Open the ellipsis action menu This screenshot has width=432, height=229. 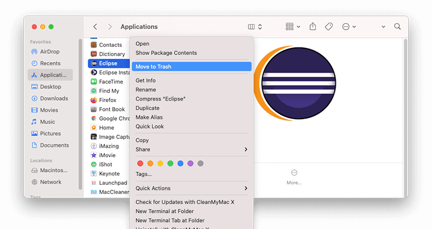coord(349,26)
